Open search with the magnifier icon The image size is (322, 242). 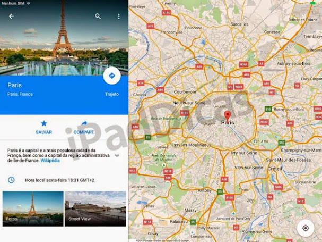click(98, 16)
